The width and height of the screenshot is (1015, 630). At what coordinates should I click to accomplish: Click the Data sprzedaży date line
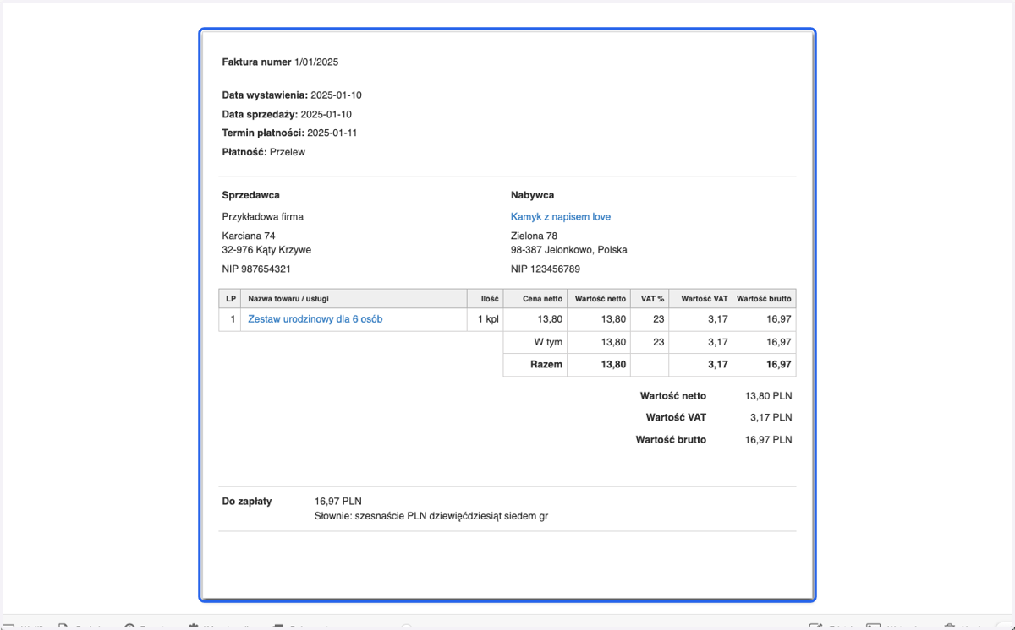[x=287, y=114]
